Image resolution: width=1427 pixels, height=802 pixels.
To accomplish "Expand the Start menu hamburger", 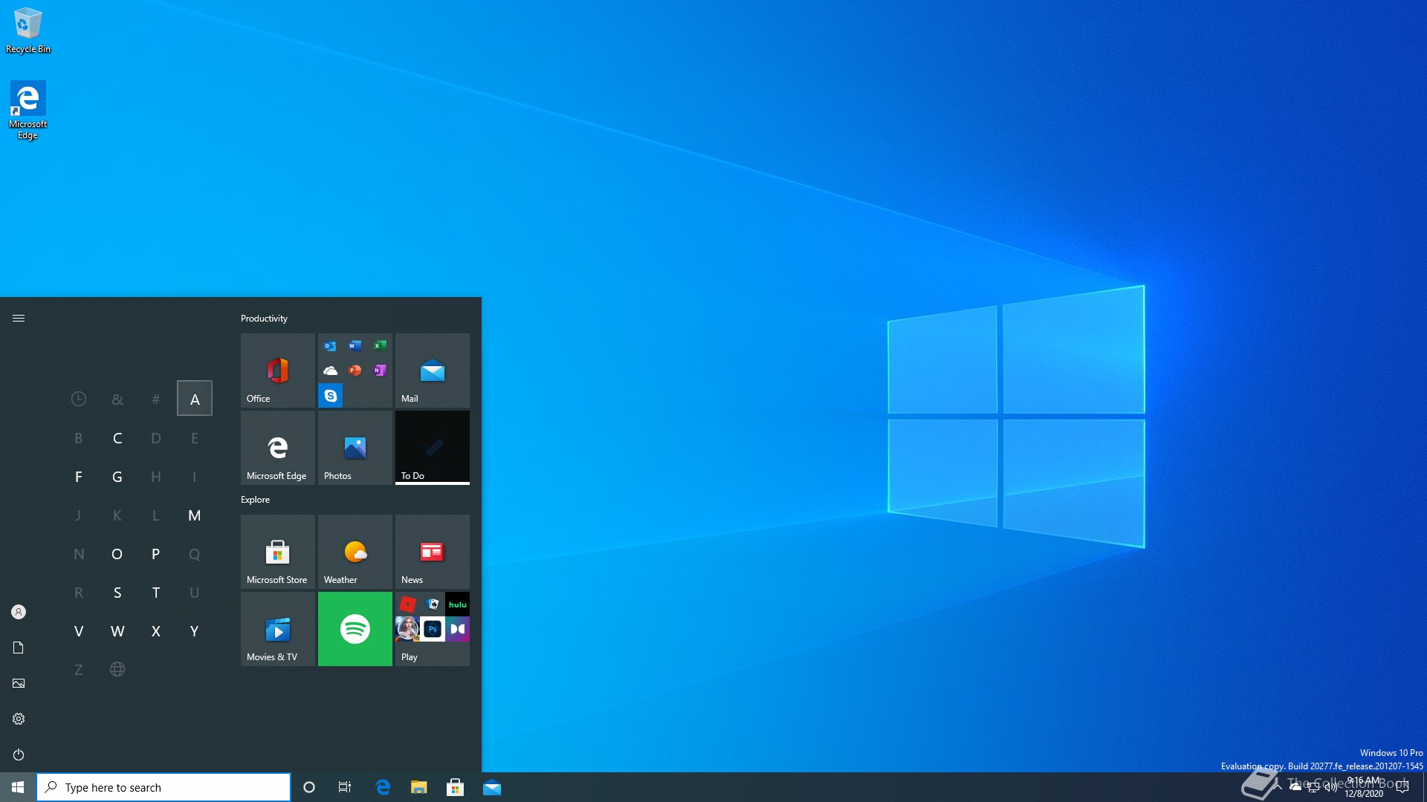I will pyautogui.click(x=19, y=319).
